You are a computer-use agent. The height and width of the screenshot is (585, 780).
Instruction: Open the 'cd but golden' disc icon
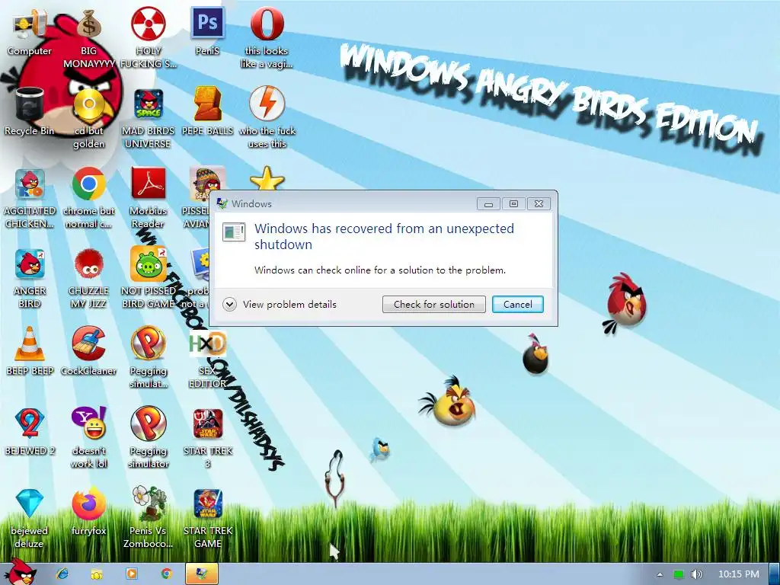(x=89, y=117)
